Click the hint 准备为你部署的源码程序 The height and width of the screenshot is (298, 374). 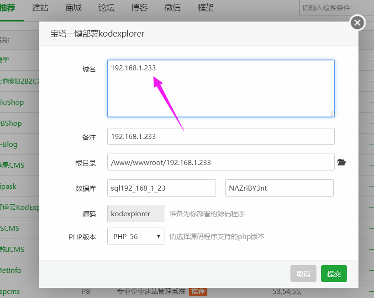(x=207, y=214)
